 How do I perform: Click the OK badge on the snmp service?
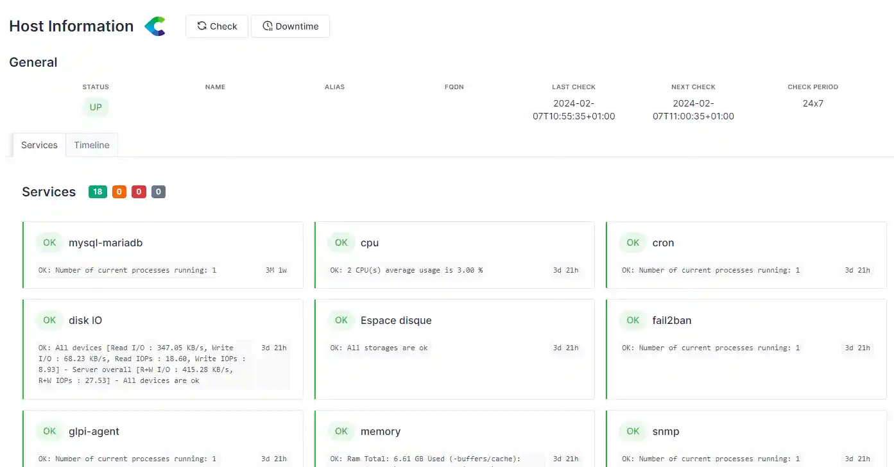(x=632, y=431)
